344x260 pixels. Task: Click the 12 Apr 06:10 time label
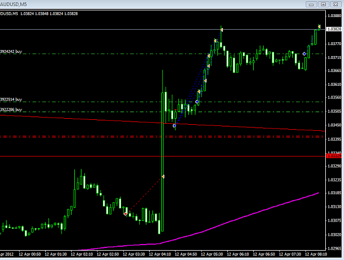[238, 255]
